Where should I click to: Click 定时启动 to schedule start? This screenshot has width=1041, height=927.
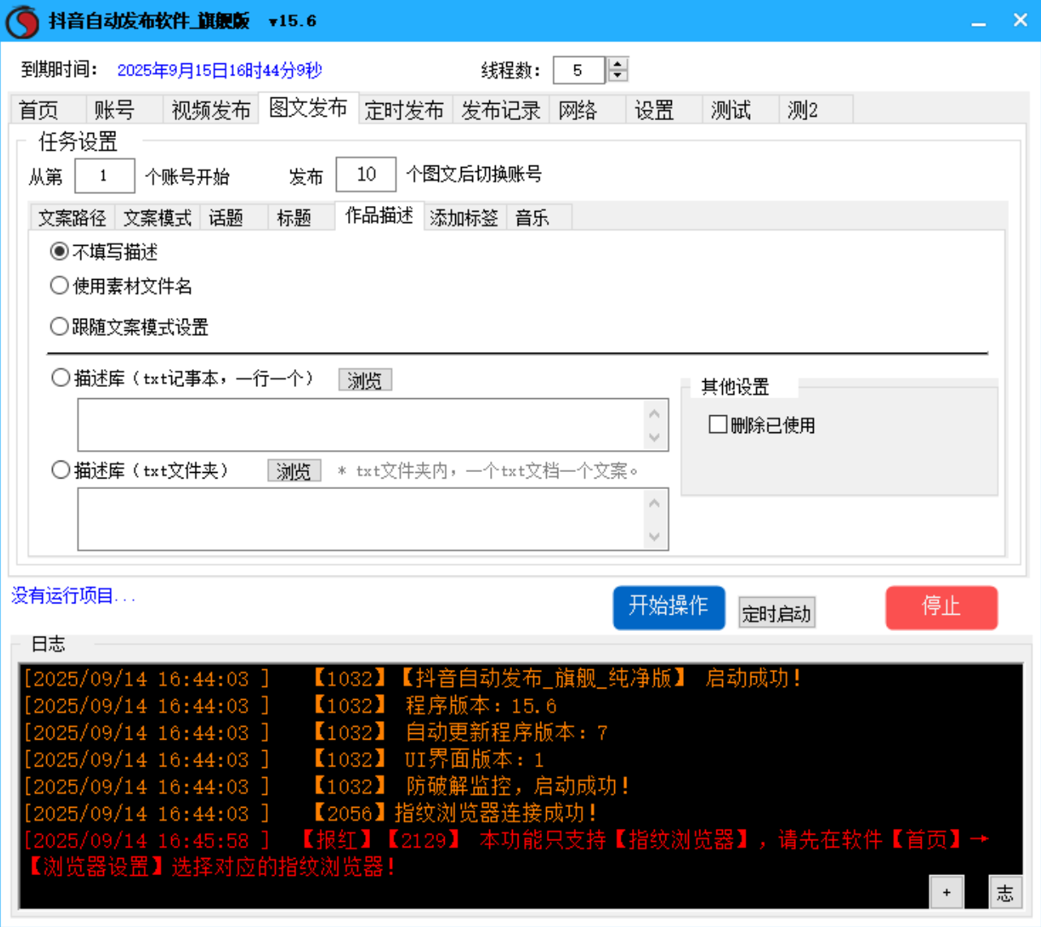pos(776,612)
